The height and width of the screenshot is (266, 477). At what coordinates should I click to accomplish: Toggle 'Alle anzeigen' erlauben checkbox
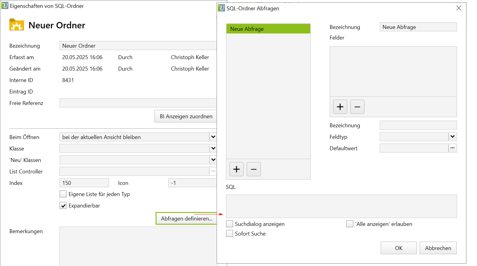(x=350, y=224)
